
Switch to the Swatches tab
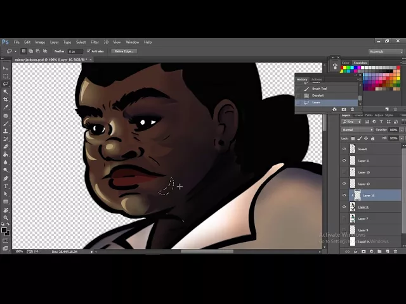click(x=360, y=63)
